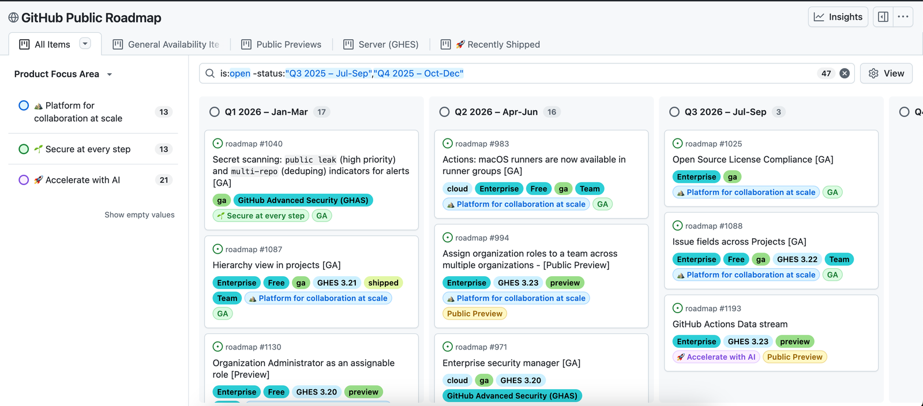Click Show empty values link

click(x=140, y=215)
